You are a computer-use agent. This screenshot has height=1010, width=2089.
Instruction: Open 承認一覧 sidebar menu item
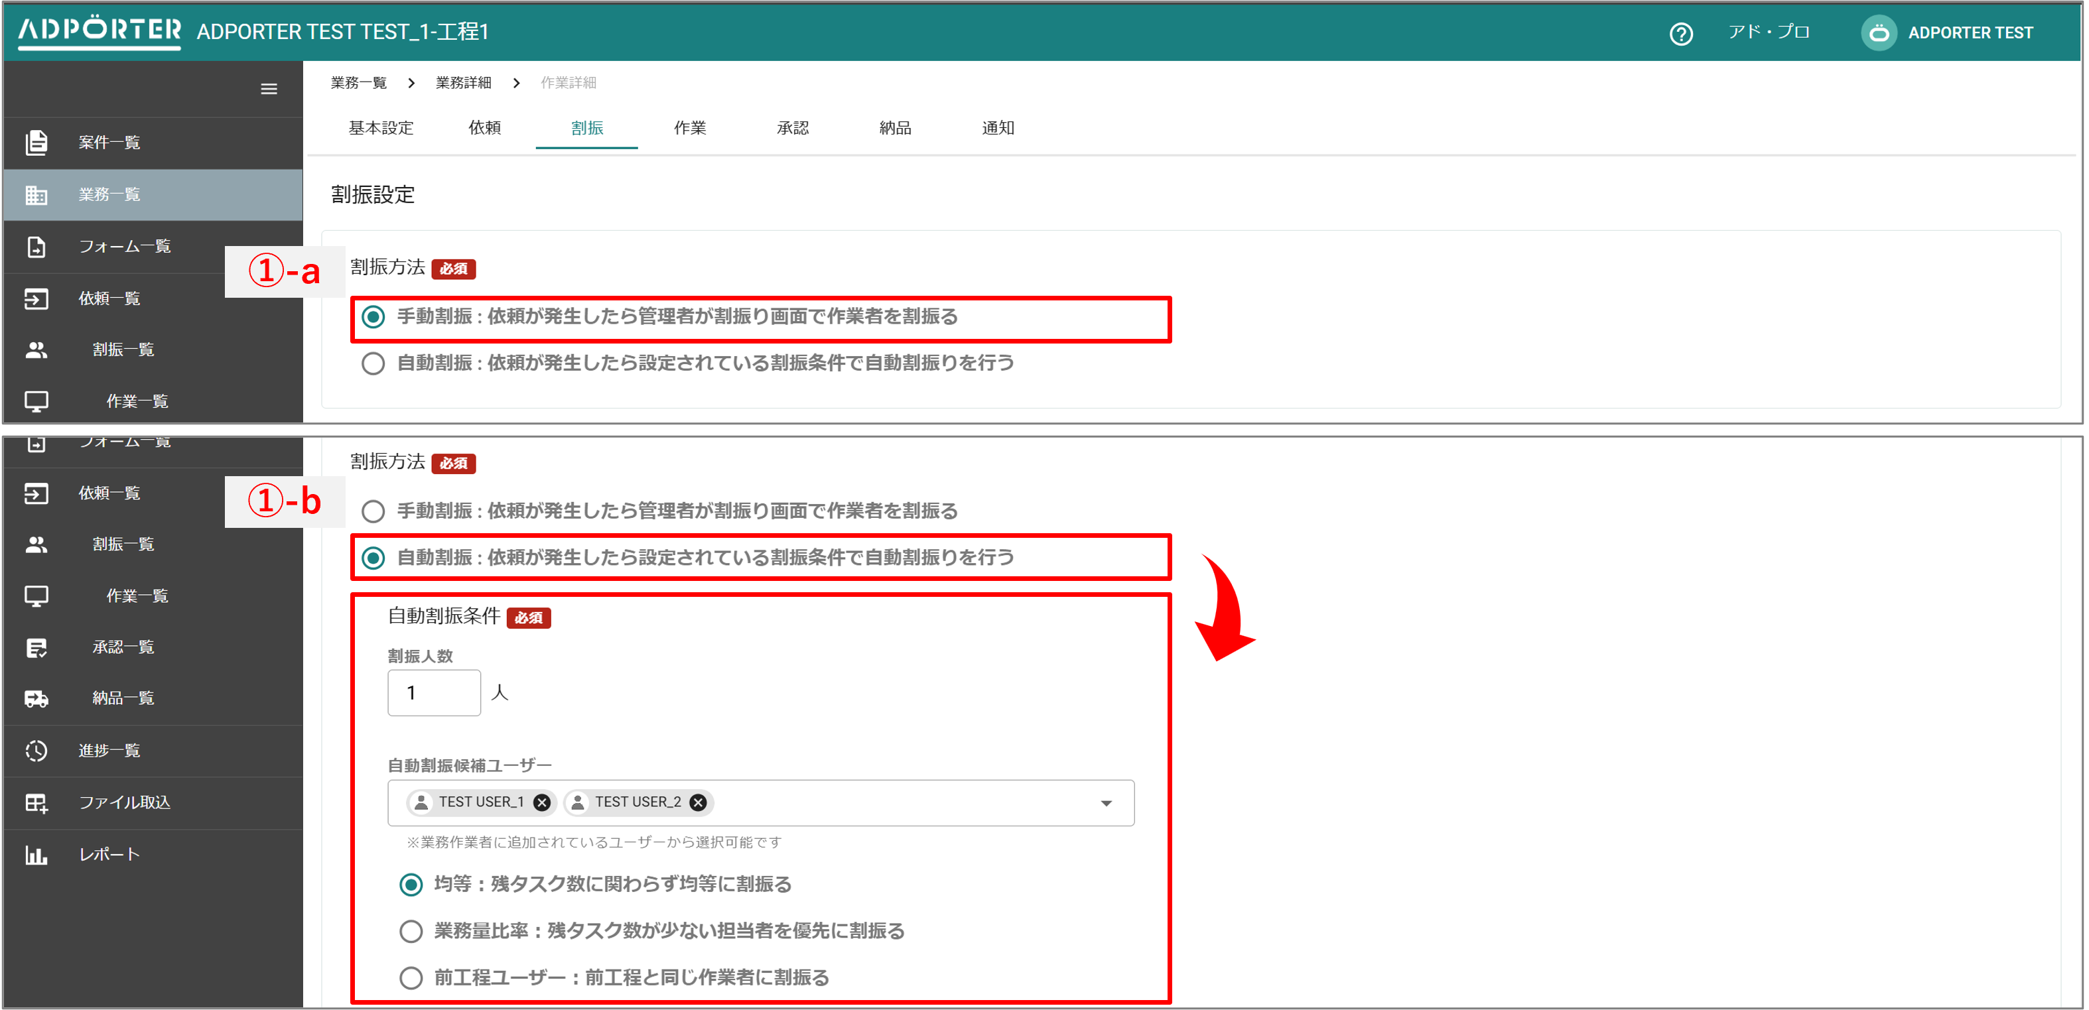[153, 647]
